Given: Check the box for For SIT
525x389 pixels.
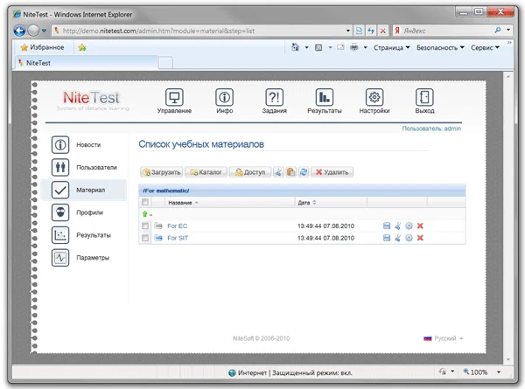Looking at the screenshot, I should 145,237.
